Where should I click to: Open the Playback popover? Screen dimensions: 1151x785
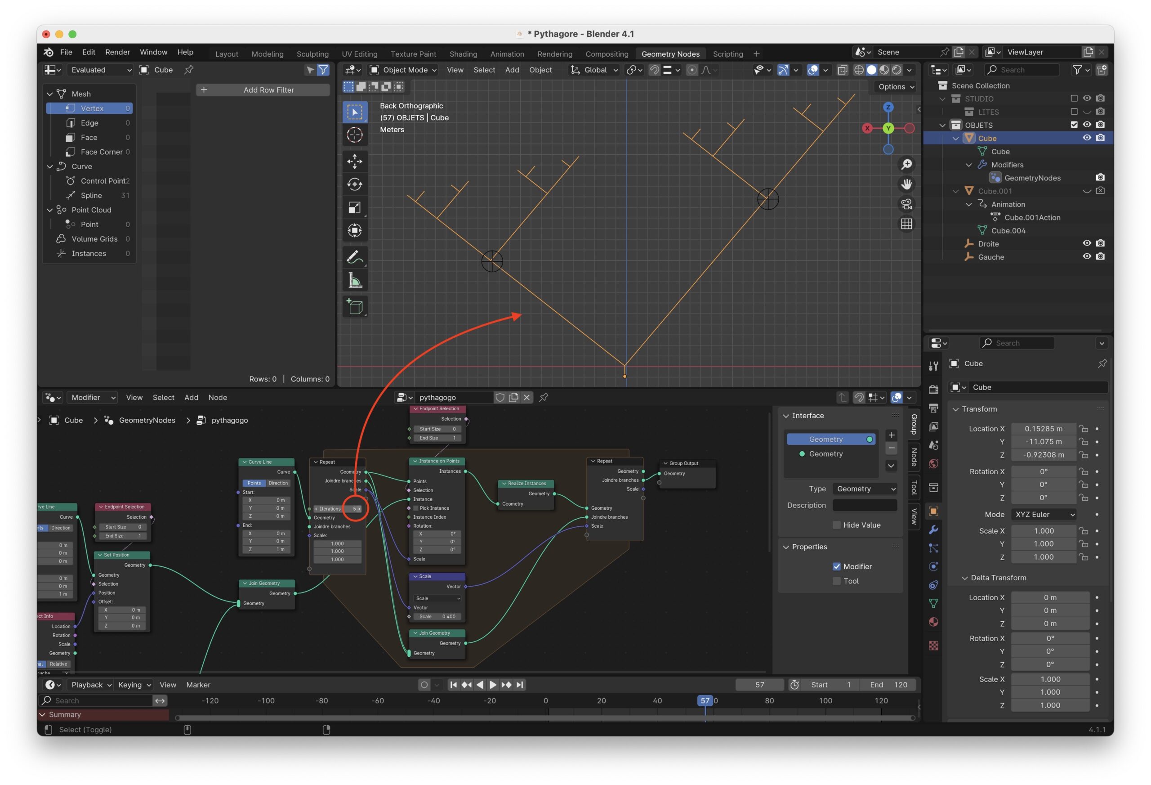coord(91,685)
